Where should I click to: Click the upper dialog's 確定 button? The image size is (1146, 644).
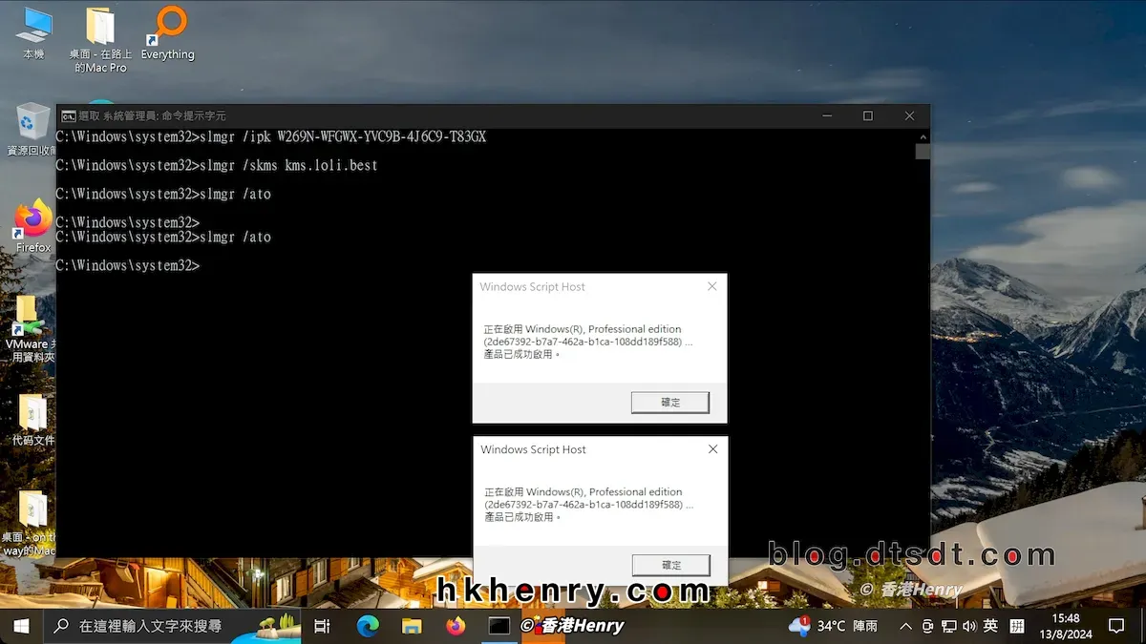(x=670, y=402)
